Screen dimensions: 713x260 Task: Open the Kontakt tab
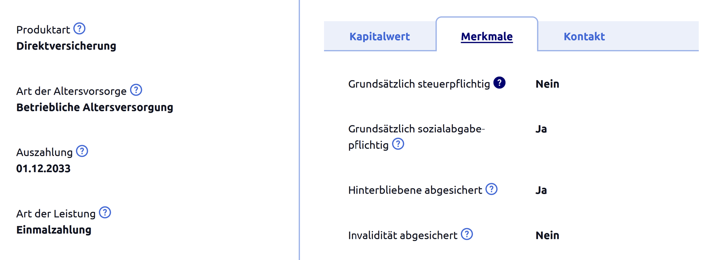point(584,36)
